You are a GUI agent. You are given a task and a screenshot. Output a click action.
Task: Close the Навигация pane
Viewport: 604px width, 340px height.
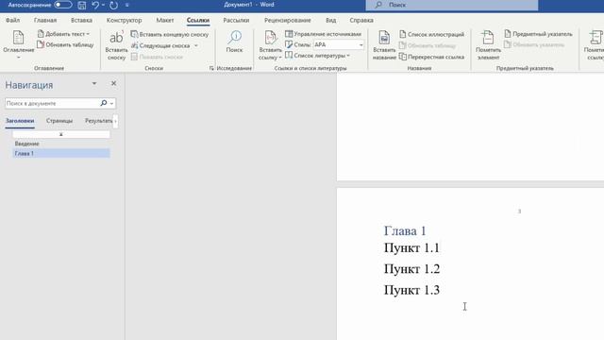click(113, 83)
